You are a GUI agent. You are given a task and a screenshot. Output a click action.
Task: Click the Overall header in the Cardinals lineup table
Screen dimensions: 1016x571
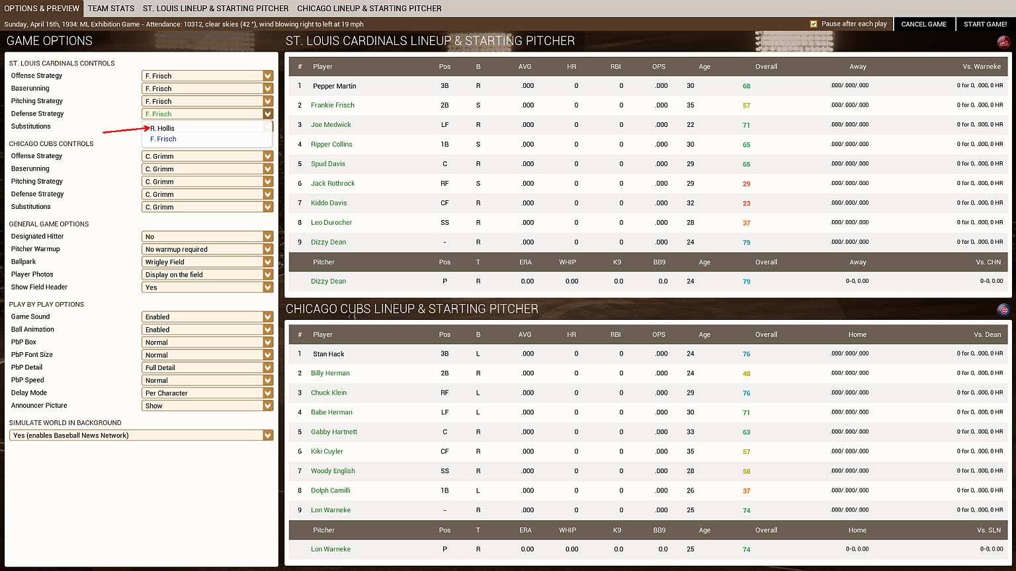(766, 67)
